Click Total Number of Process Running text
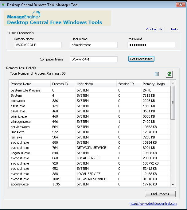This screenshot has height=210, width=187. tap(38, 73)
